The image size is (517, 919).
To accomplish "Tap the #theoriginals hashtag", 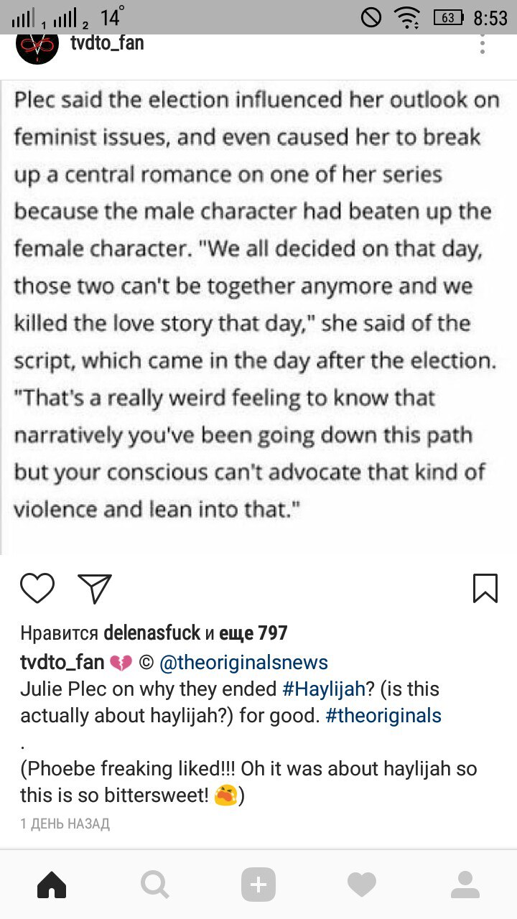I will [383, 716].
